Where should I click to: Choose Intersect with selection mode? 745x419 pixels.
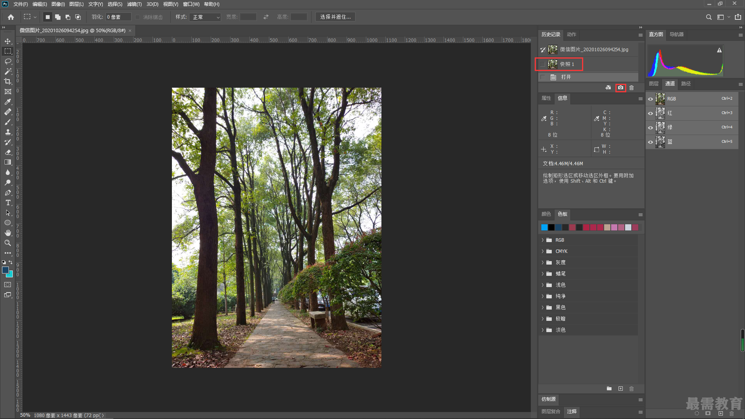[78, 17]
